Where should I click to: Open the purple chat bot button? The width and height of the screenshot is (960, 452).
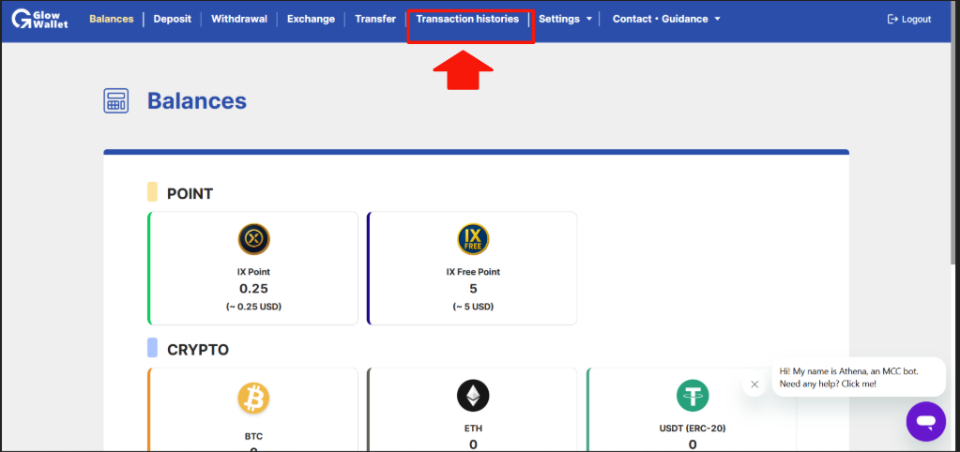point(925,421)
